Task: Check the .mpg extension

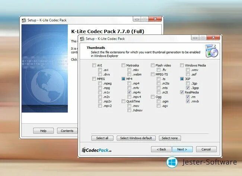Action: (100, 88)
